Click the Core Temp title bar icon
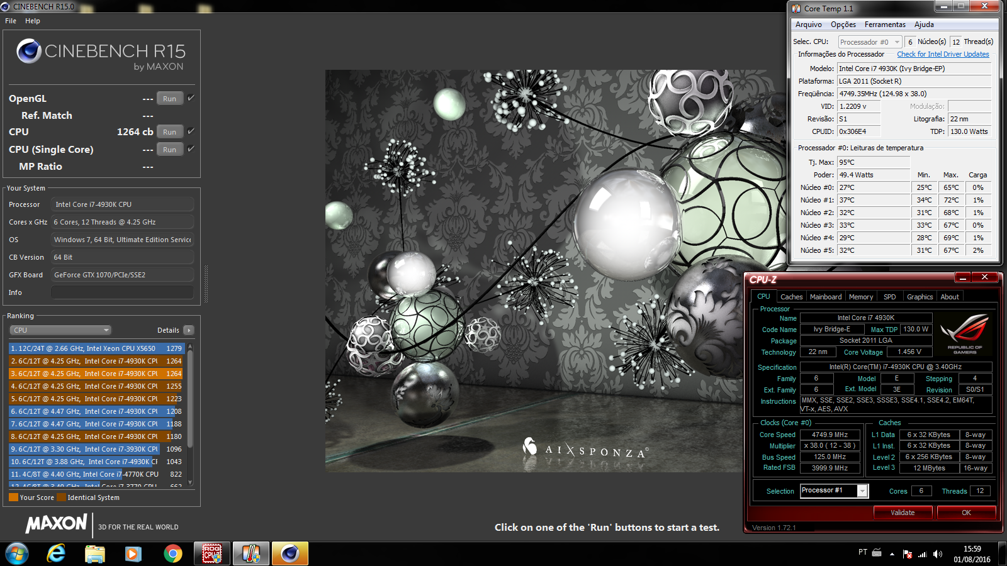 (x=796, y=8)
